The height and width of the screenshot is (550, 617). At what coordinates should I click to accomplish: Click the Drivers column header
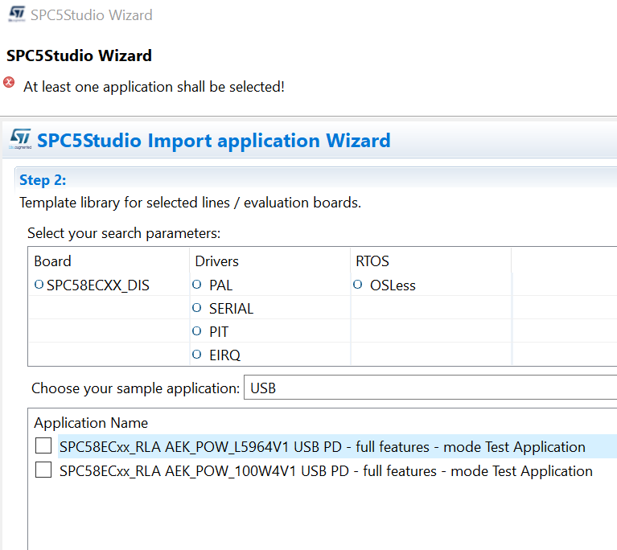216,261
